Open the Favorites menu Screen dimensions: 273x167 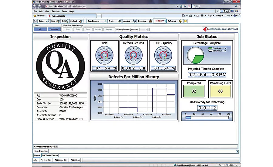(56, 11)
